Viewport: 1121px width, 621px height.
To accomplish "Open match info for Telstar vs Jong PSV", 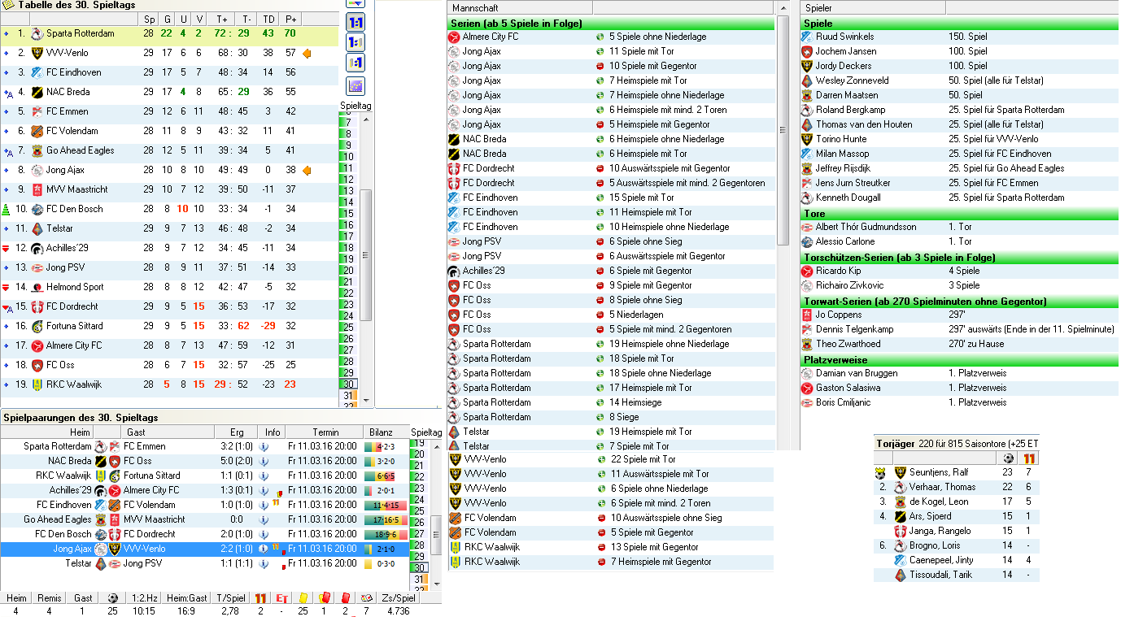I will (264, 563).
